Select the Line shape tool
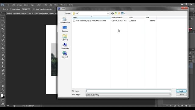 click(3, 82)
